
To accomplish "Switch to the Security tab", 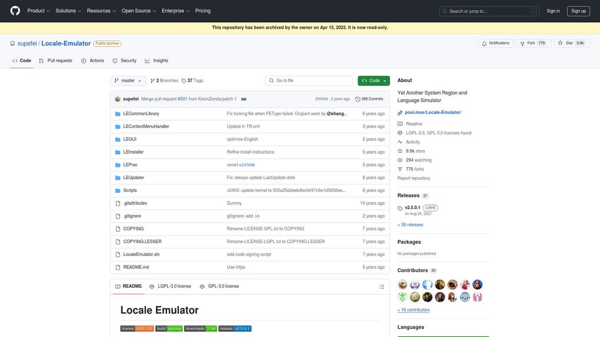I will click(124, 60).
